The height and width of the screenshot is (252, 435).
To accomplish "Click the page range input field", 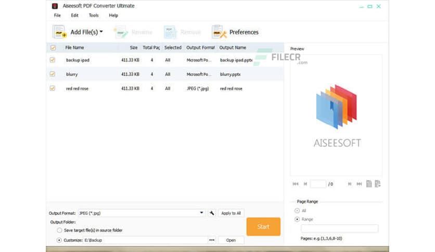I will click(x=340, y=229).
